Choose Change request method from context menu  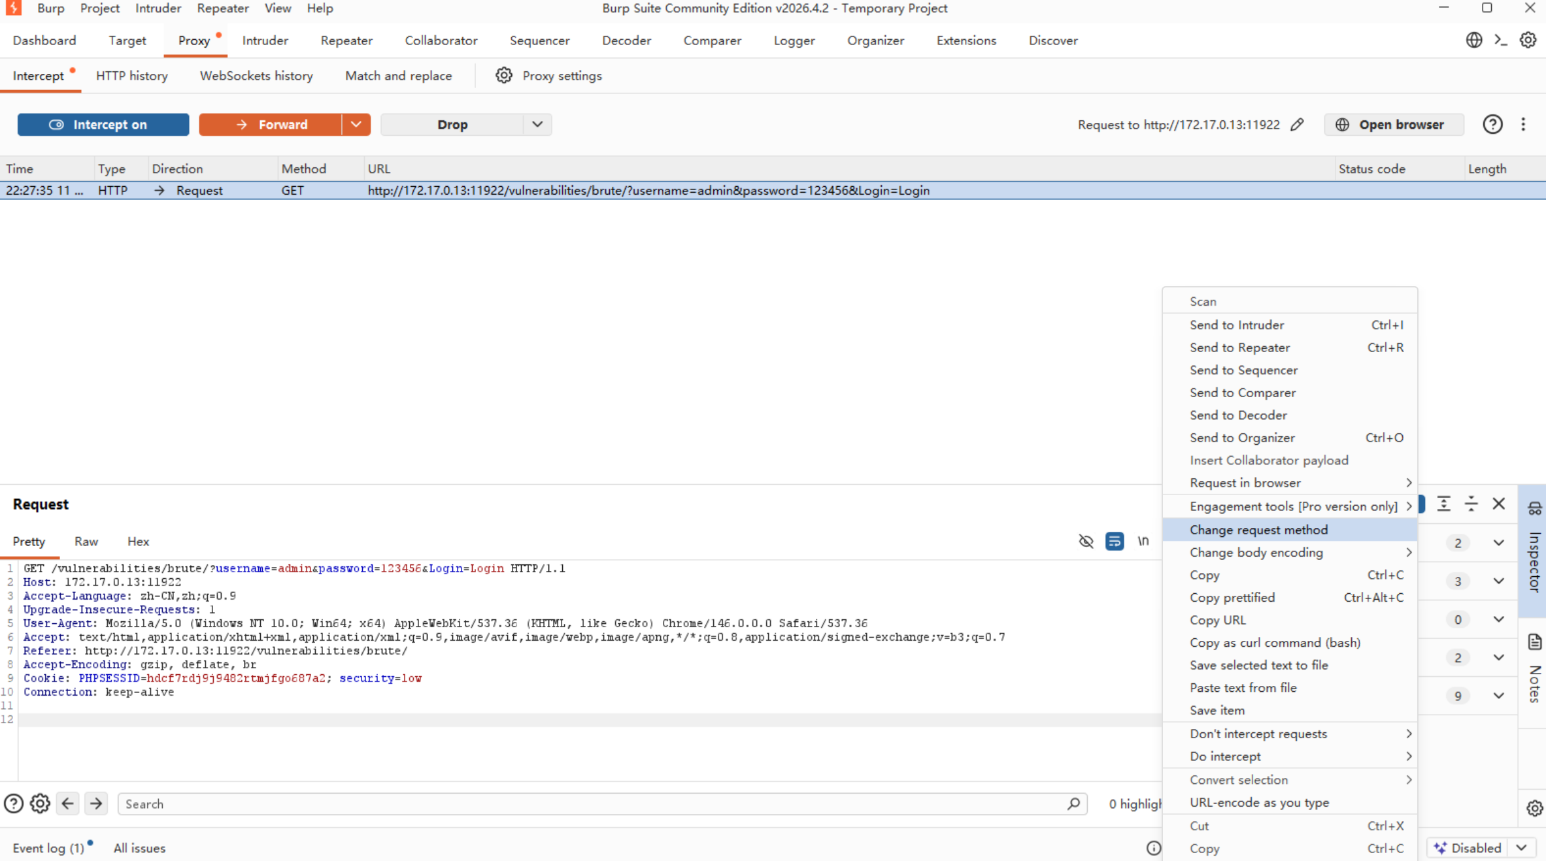tap(1290, 530)
